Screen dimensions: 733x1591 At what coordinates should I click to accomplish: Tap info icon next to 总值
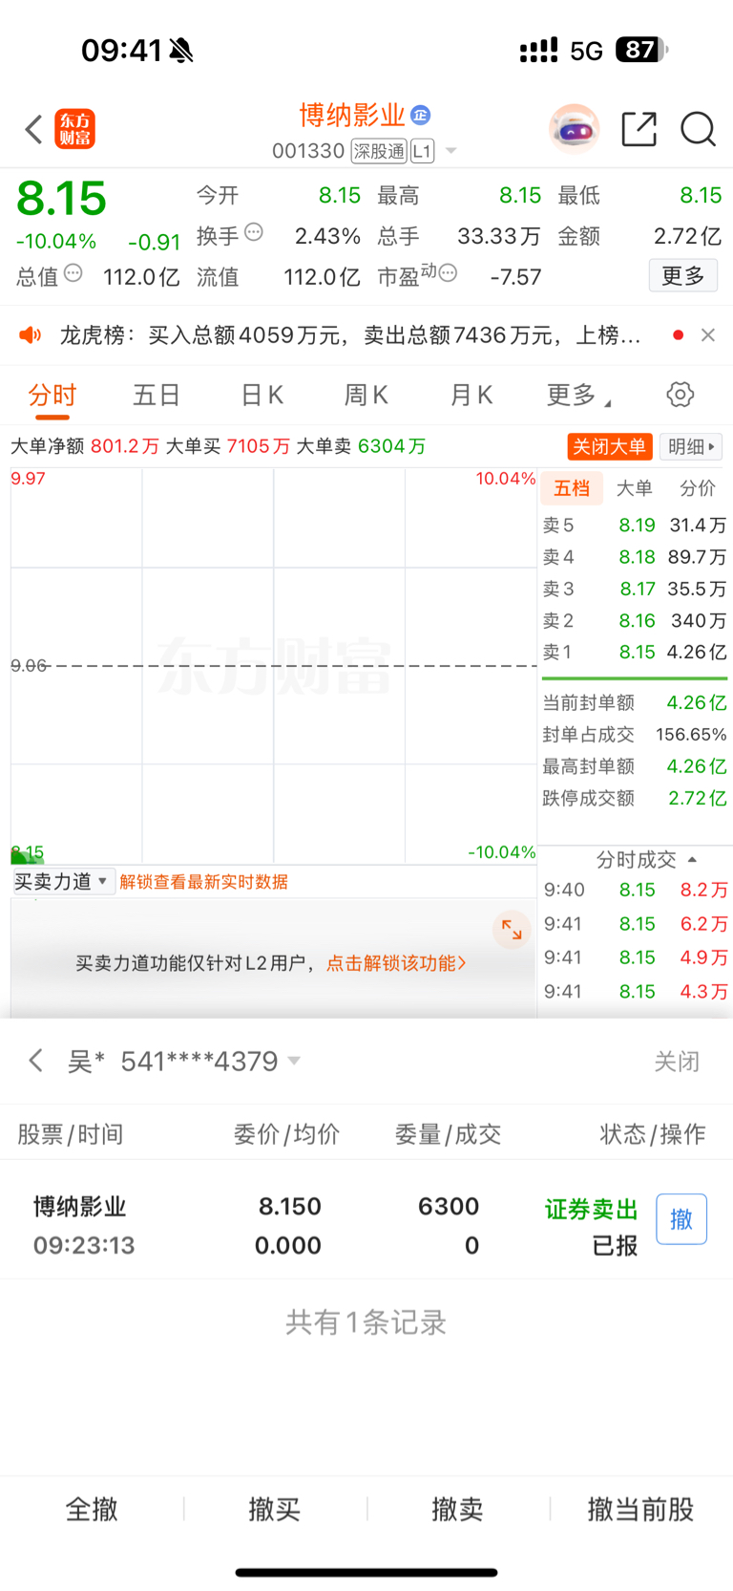click(73, 273)
